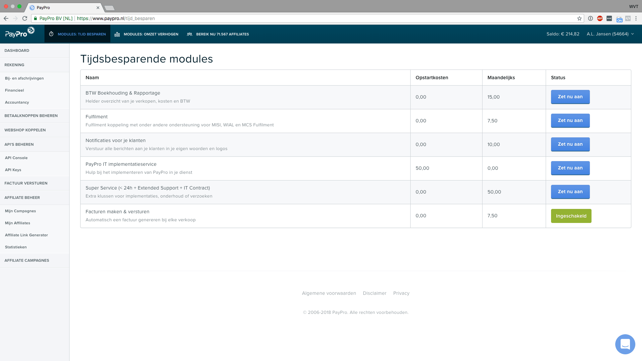The height and width of the screenshot is (361, 642).
Task: Expand the A.L. Jansen account dropdown
Action: [x=610, y=34]
